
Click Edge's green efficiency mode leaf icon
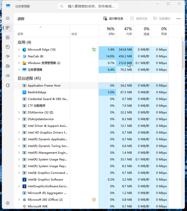[x=94, y=50]
